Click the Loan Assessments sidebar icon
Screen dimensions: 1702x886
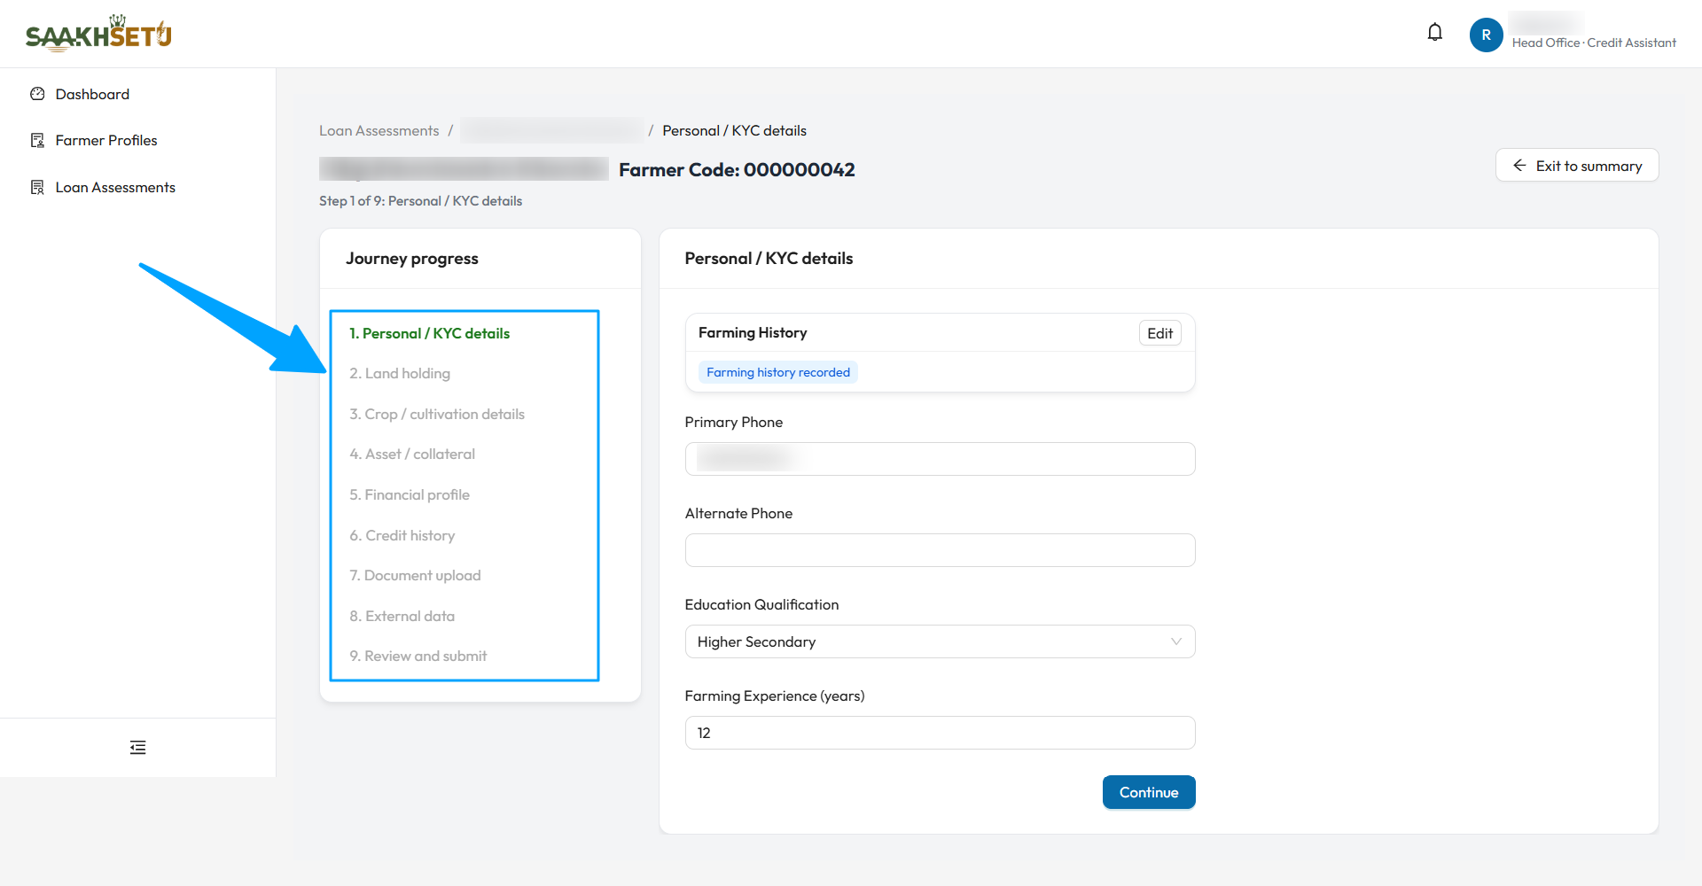tap(37, 187)
